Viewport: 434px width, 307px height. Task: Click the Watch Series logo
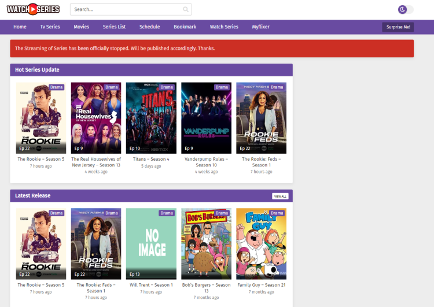(33, 9)
